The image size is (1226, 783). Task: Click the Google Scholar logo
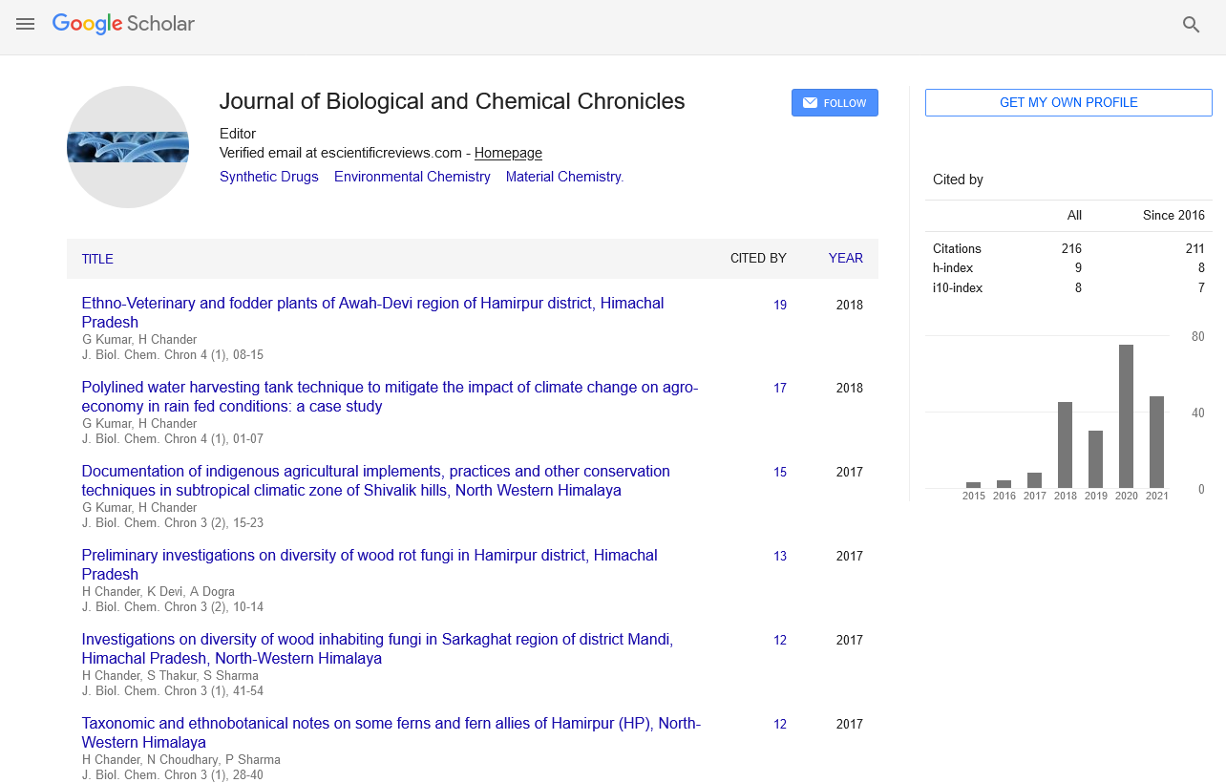[x=123, y=24]
